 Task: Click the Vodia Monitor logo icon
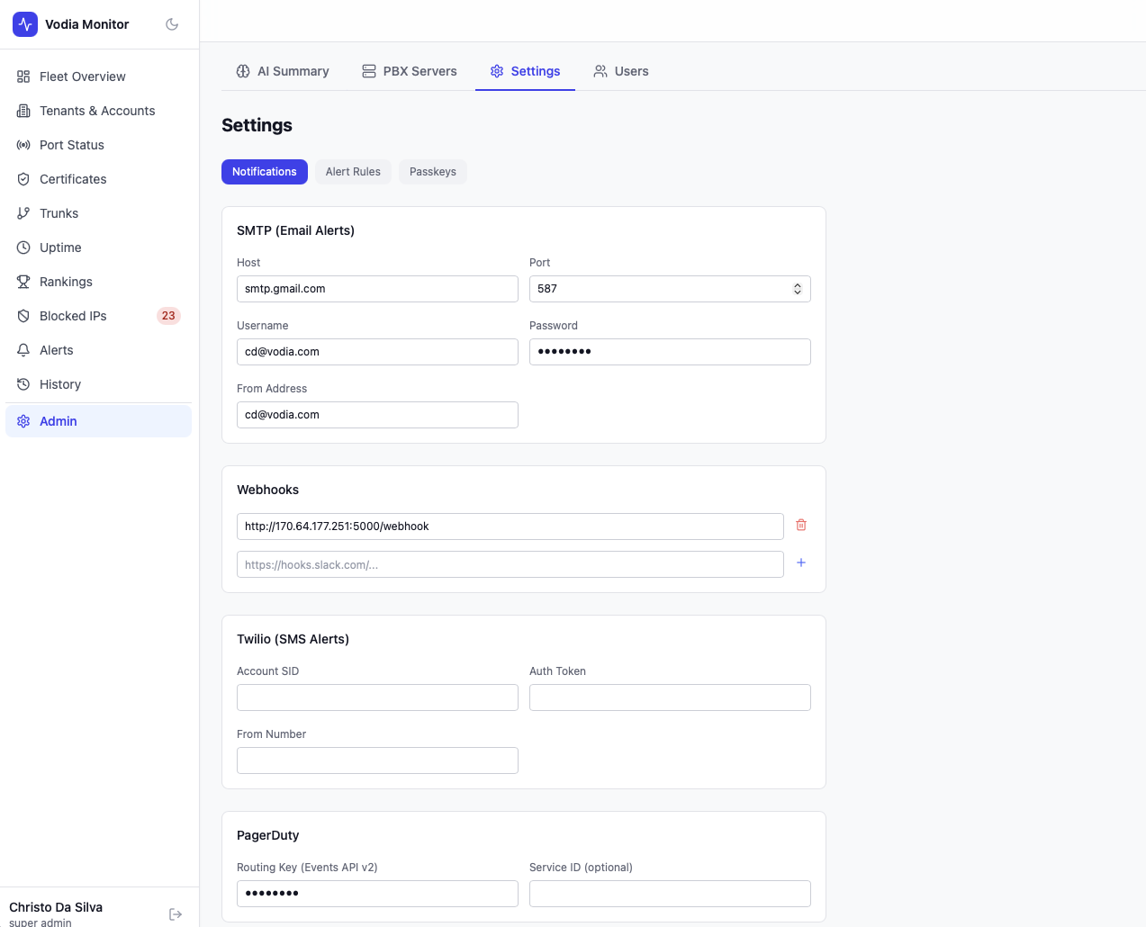25,24
